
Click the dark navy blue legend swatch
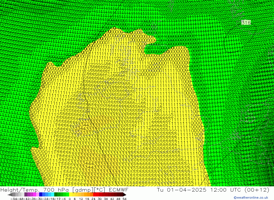pyautogui.click(x=41, y=195)
